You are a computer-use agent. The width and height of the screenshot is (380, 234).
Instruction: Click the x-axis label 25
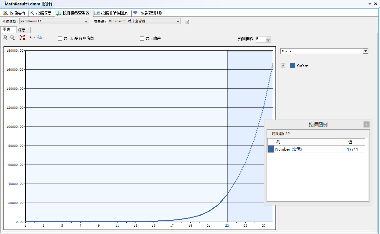(x=245, y=226)
